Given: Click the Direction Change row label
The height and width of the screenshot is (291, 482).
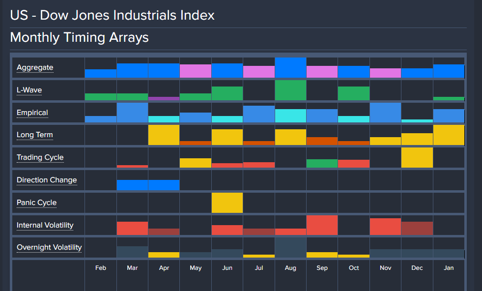Looking at the screenshot, I should pos(47,180).
